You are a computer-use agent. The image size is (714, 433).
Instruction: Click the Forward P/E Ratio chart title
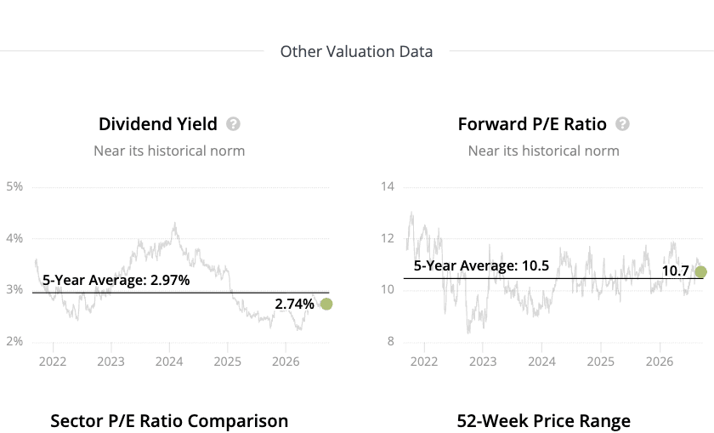coord(532,124)
